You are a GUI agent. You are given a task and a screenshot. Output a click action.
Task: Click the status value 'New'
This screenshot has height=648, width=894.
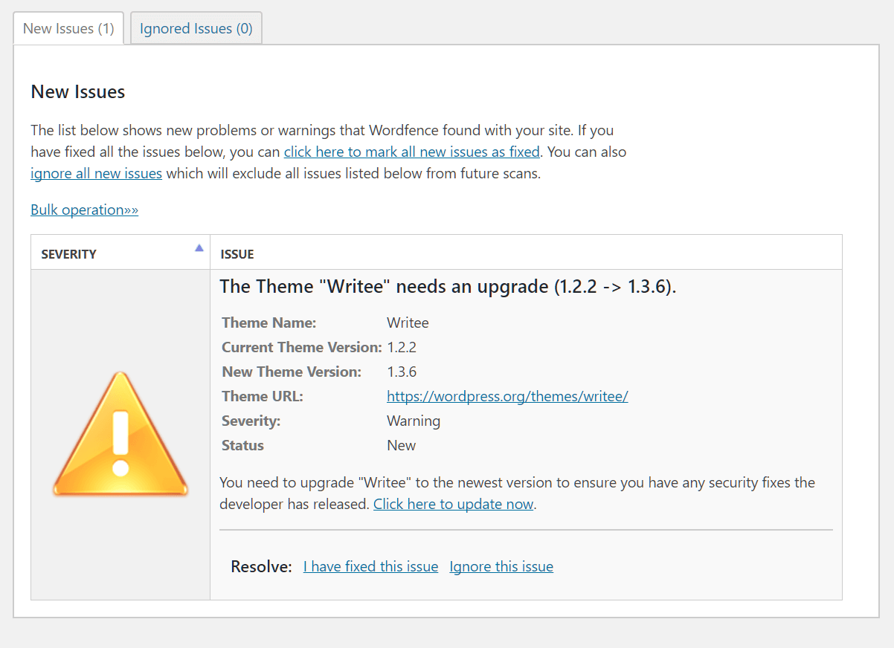point(402,445)
